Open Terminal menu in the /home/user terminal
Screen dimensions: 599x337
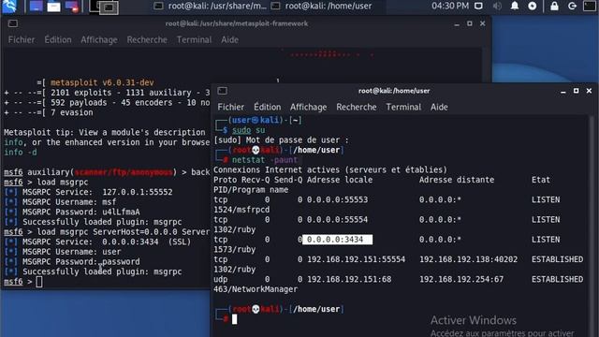tap(403, 107)
